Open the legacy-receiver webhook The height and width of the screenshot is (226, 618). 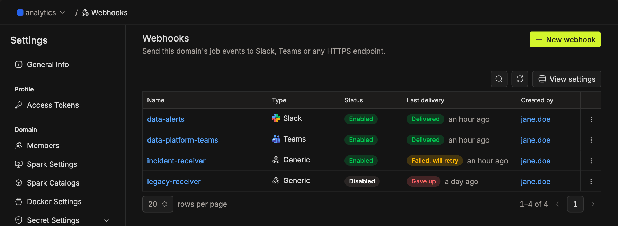174,181
